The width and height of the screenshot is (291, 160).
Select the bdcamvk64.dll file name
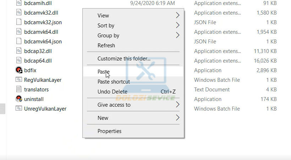[x=41, y=32]
